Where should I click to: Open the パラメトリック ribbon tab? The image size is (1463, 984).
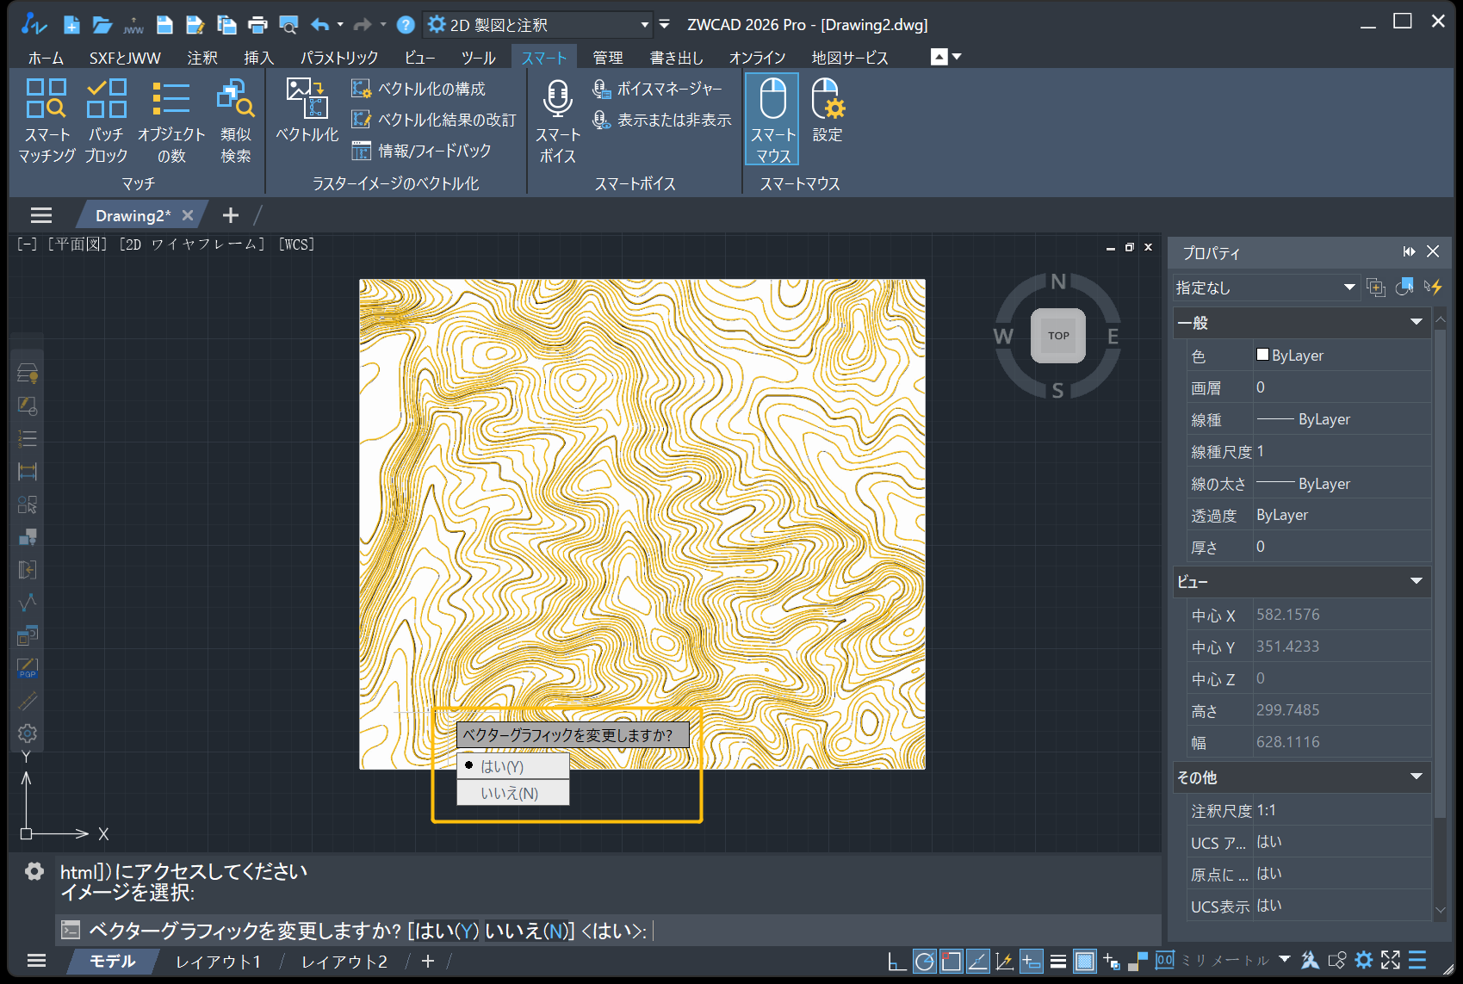(x=339, y=58)
